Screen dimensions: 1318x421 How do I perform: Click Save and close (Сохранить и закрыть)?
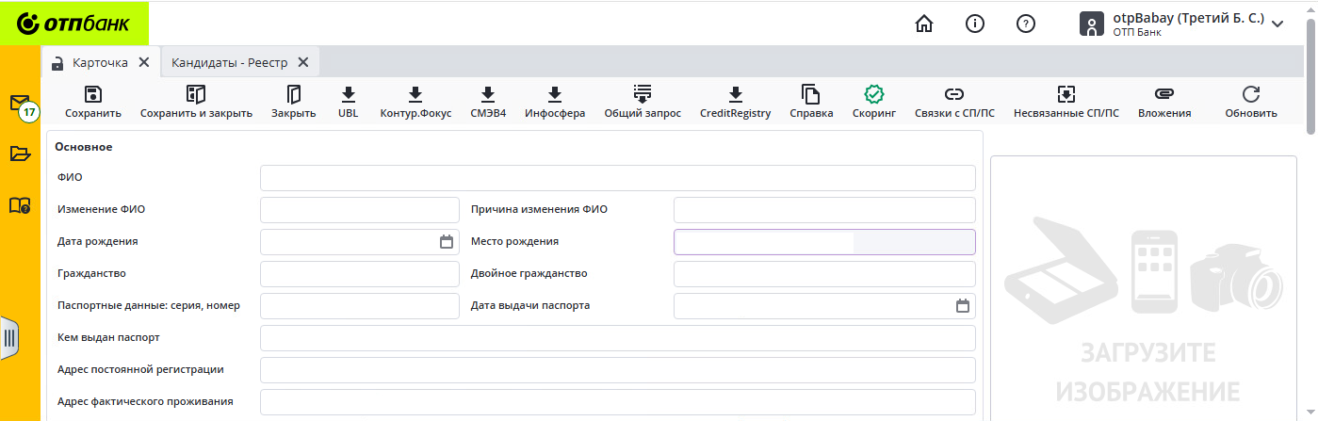[x=196, y=94]
